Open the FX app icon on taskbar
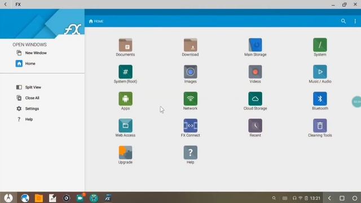 108,198
